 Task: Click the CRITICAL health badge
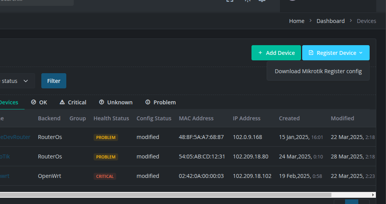[104, 176]
